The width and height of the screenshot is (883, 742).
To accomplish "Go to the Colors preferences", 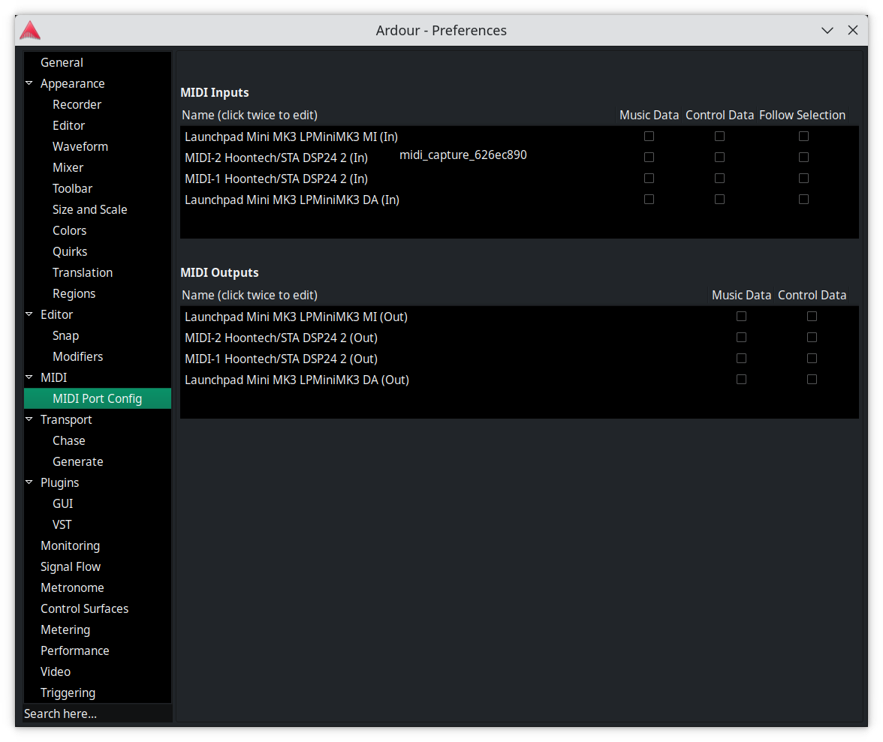I will [69, 231].
